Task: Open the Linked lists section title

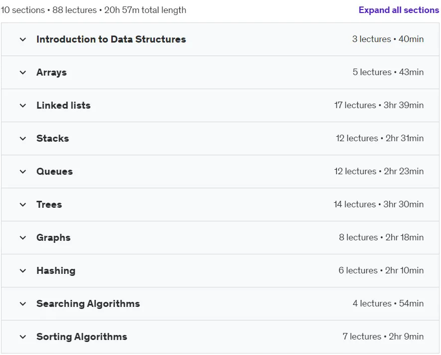Action: (64, 106)
